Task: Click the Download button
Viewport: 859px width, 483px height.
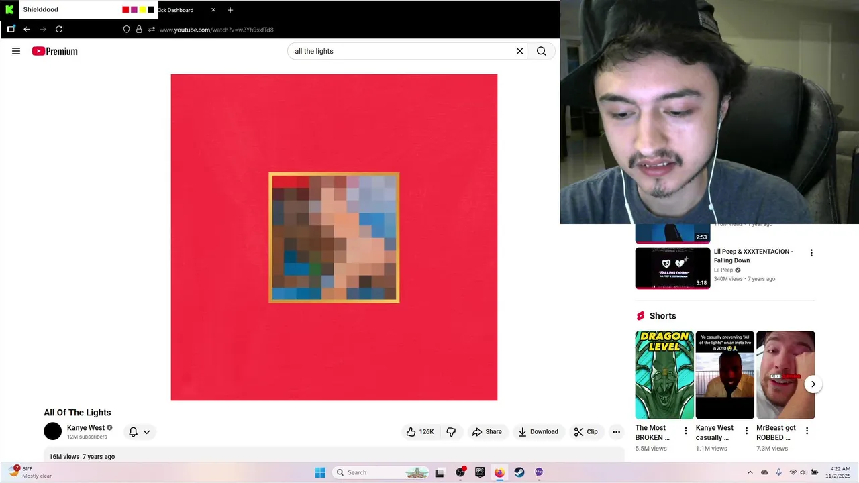Action: click(x=538, y=432)
